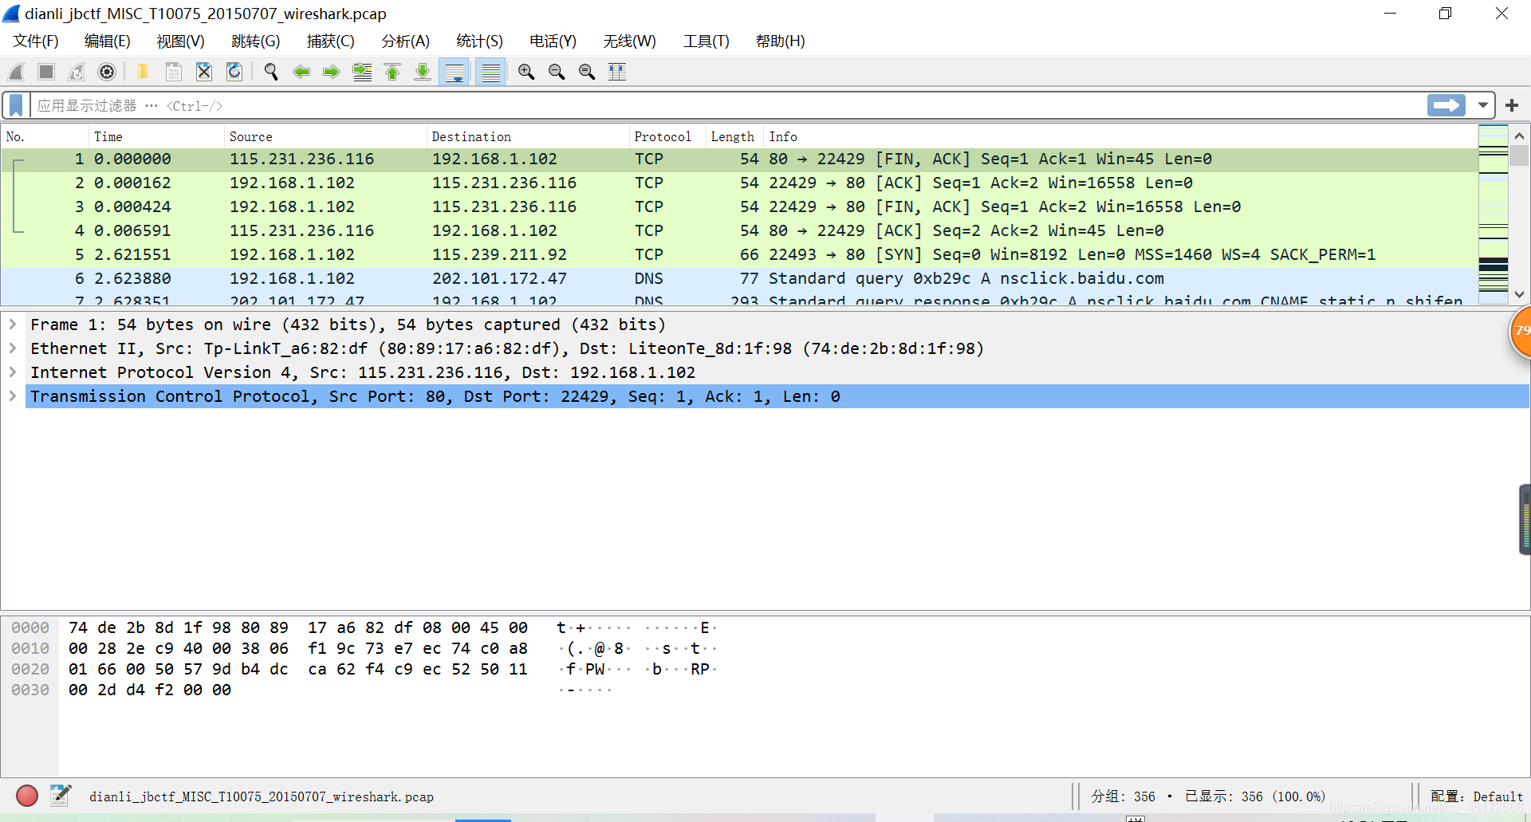
Task: Click the display filter input field
Action: (729, 105)
